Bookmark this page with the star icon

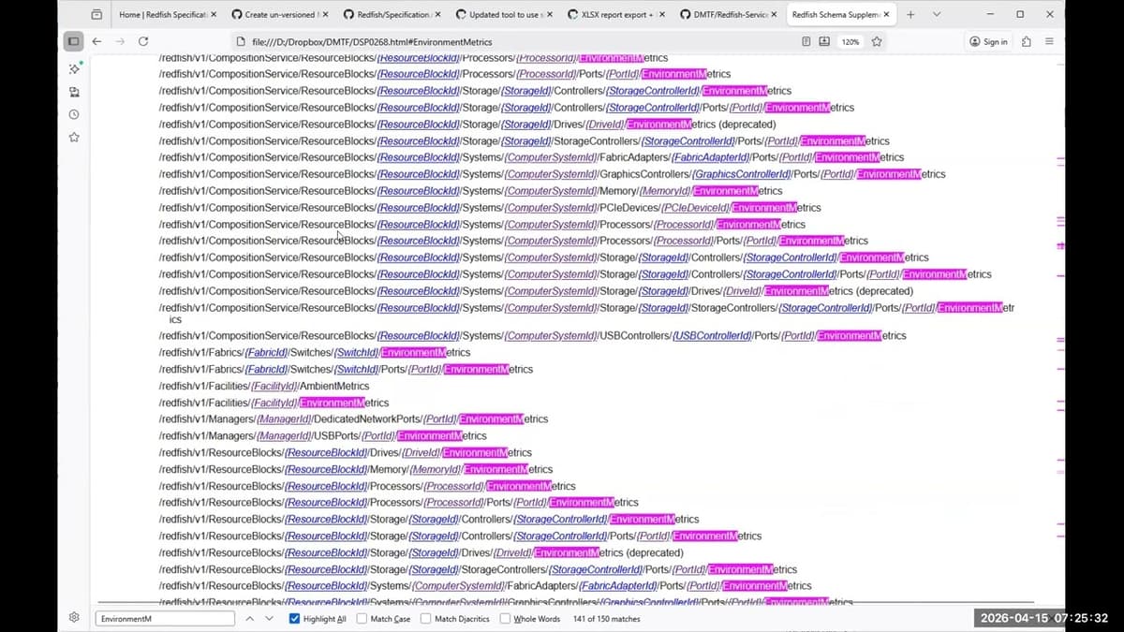pyautogui.click(x=877, y=41)
